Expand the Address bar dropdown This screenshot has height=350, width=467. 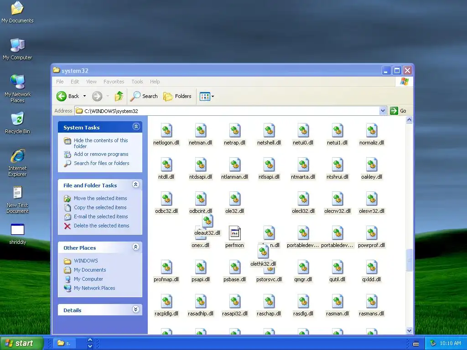click(383, 111)
